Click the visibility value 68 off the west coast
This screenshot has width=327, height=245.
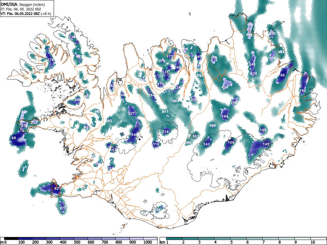[x=14, y=138]
